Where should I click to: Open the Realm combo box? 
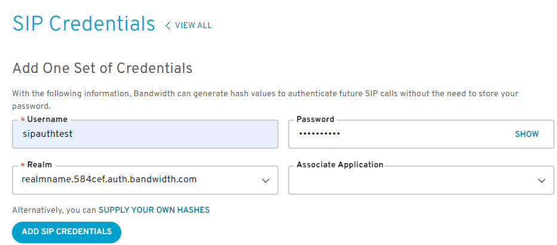tap(145, 180)
